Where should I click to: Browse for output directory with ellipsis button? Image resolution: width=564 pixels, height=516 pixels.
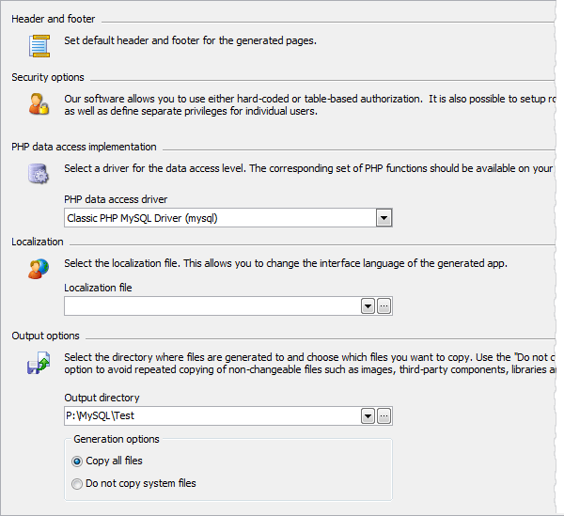(384, 416)
